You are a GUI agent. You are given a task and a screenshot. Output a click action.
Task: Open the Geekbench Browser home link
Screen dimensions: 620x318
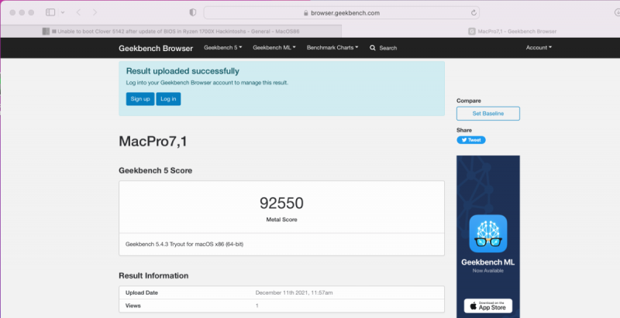click(156, 48)
